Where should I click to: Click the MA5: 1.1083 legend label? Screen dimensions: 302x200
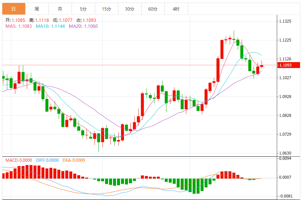click(19, 26)
